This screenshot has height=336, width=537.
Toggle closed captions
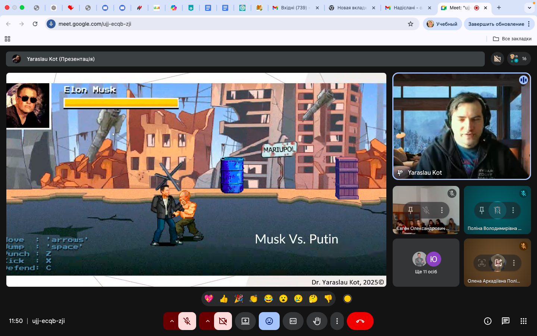(293, 321)
